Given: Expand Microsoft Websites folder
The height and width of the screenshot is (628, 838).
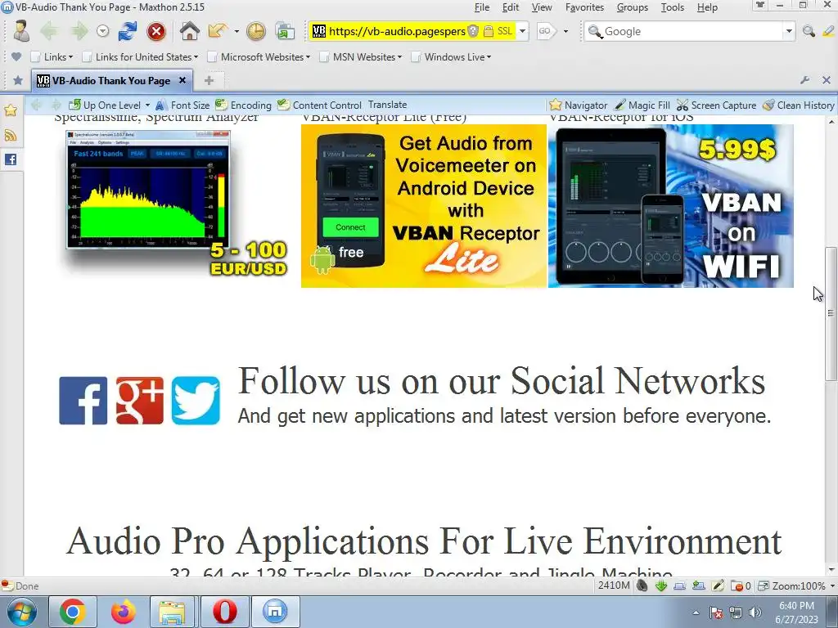Looking at the screenshot, I should pos(259,56).
